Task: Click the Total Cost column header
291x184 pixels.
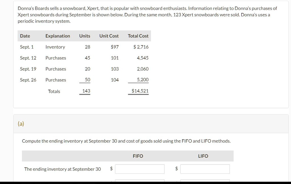Action: coord(138,36)
